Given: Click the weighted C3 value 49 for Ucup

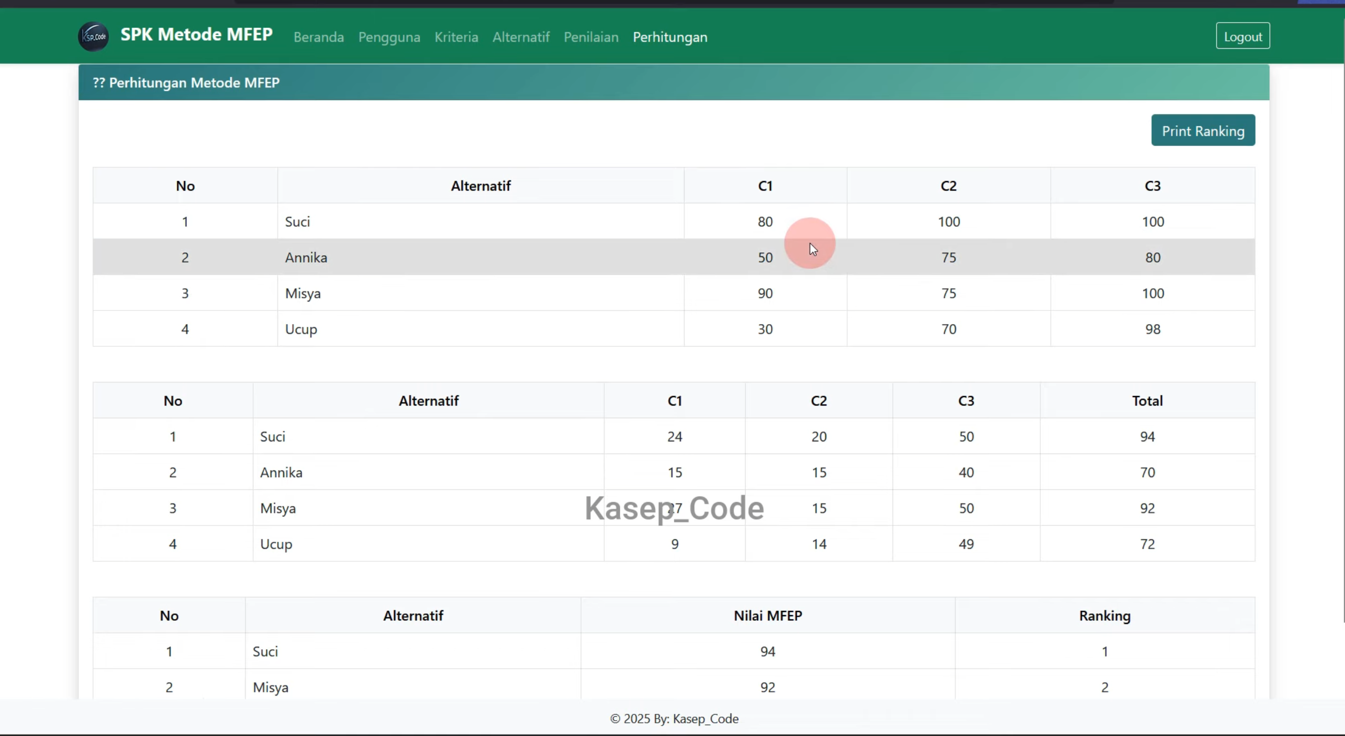Looking at the screenshot, I should tap(966, 543).
